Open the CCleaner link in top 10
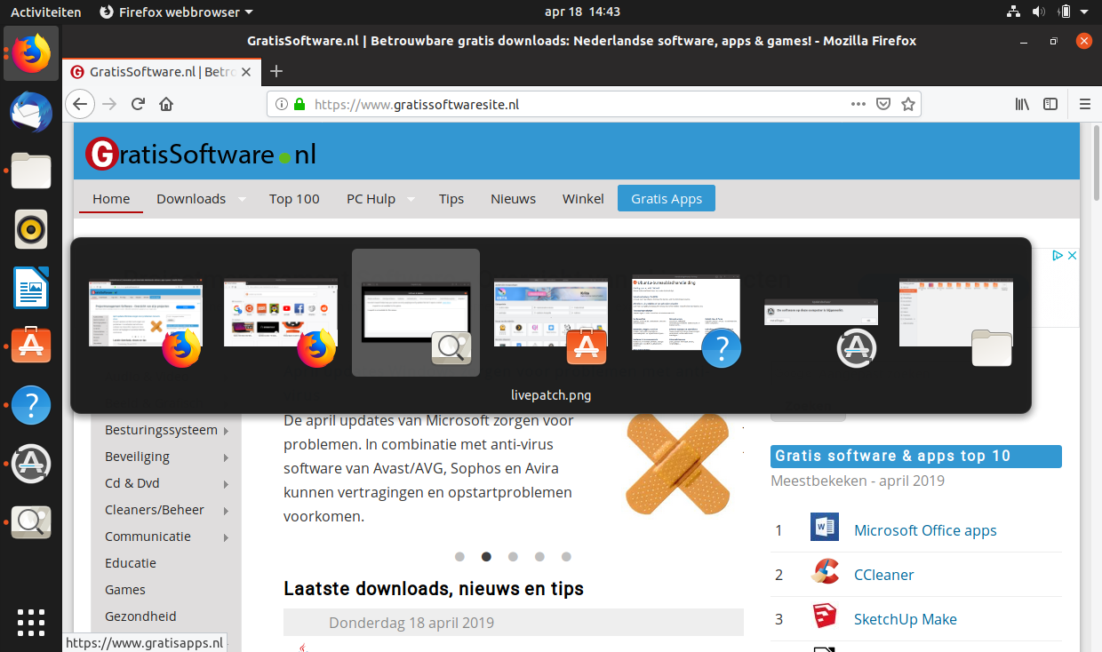1102x652 pixels. 883,575
